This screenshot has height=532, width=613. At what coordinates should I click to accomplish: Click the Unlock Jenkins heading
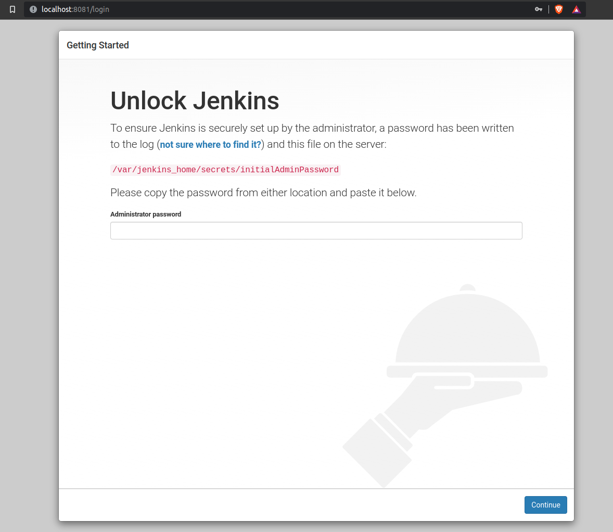coord(195,101)
